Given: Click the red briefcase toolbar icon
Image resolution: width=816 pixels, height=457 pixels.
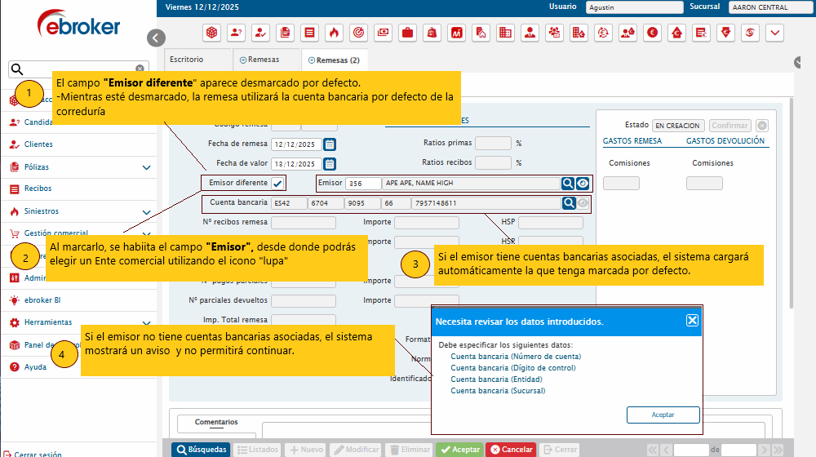Looking at the screenshot, I should pos(407,33).
